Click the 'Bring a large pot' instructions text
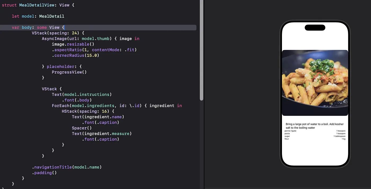371x189 pixels. point(315,126)
